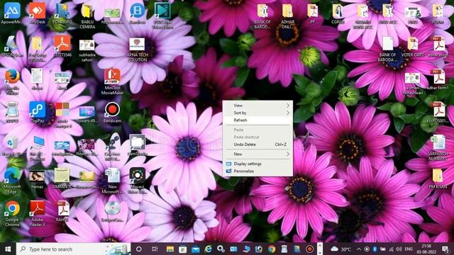Select the Bandicam desktop shortcut
Viewport: 454px width, 255px height.
click(x=112, y=112)
